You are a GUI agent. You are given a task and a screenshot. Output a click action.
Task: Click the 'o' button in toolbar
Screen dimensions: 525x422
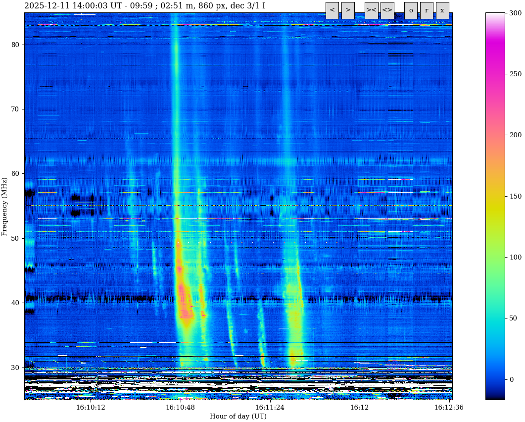411,10
